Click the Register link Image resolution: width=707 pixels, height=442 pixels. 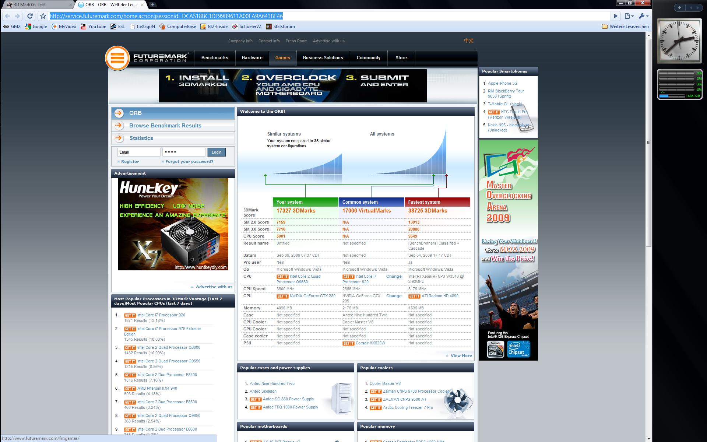[x=130, y=162]
